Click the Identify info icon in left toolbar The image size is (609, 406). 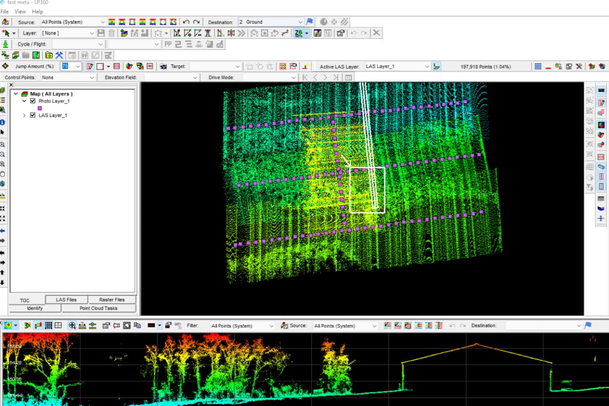click(x=3, y=122)
